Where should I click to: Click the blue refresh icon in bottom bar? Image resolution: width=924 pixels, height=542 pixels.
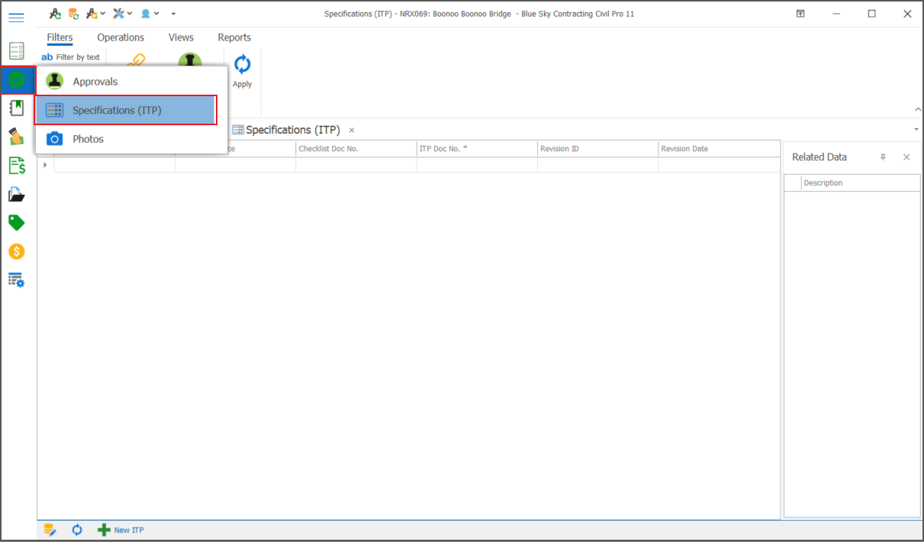(77, 530)
